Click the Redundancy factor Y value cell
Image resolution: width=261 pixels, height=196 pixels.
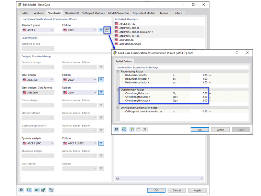click(x=199, y=82)
